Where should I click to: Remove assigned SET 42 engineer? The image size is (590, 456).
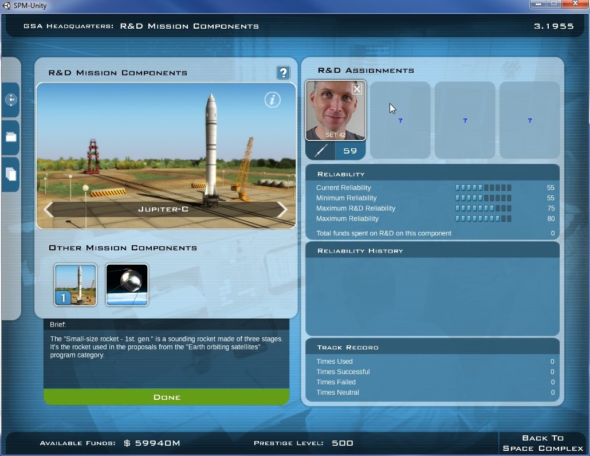pyautogui.click(x=357, y=89)
